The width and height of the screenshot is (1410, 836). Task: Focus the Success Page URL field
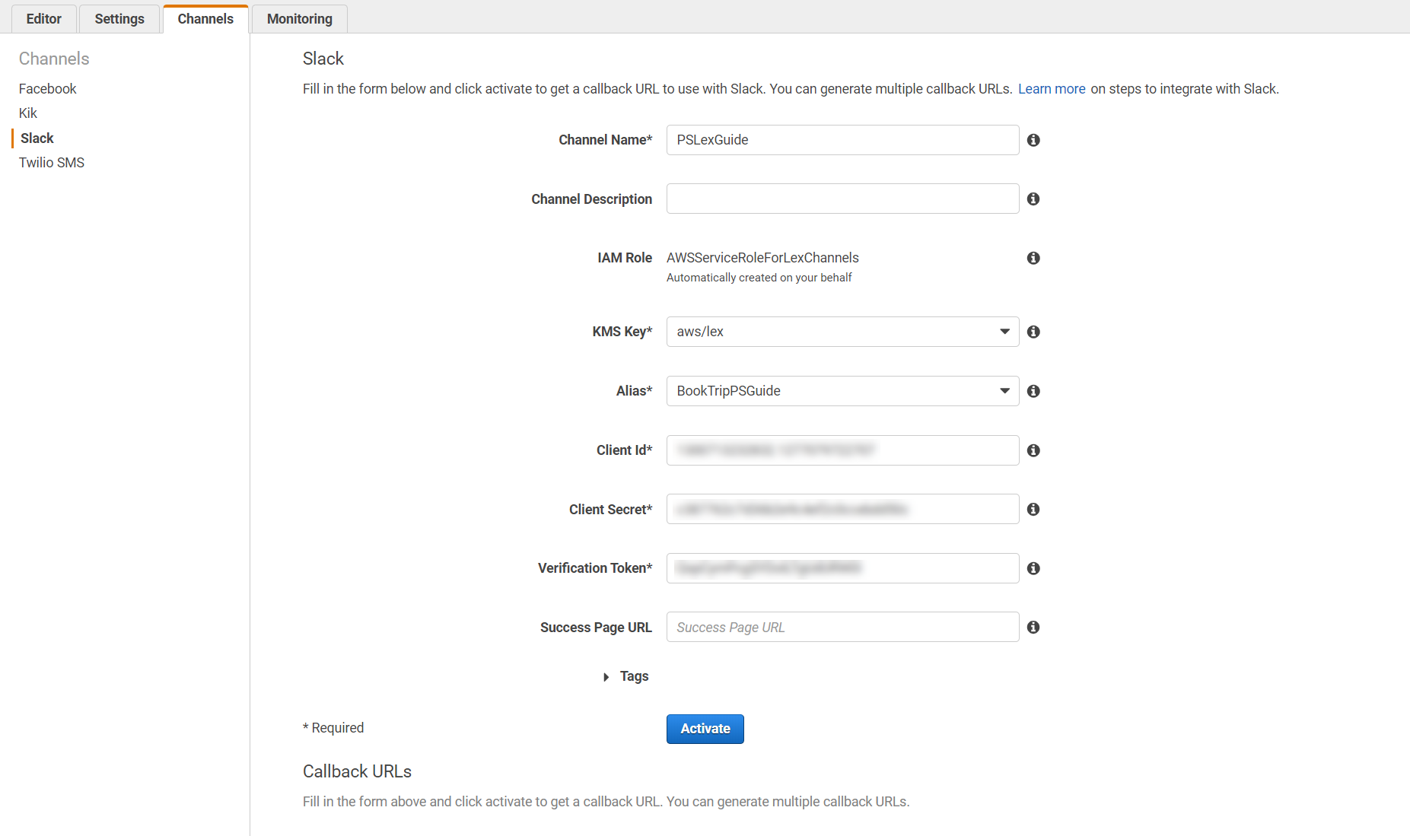pos(842,627)
